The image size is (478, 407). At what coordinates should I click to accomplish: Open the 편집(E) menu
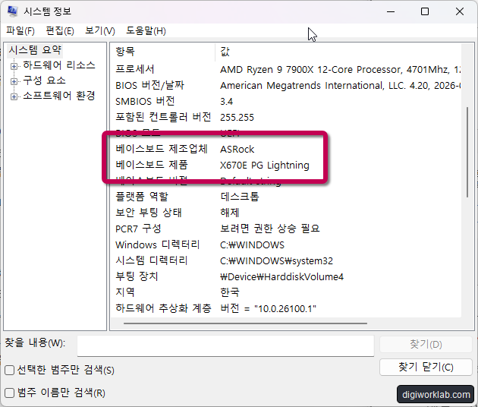(60, 31)
